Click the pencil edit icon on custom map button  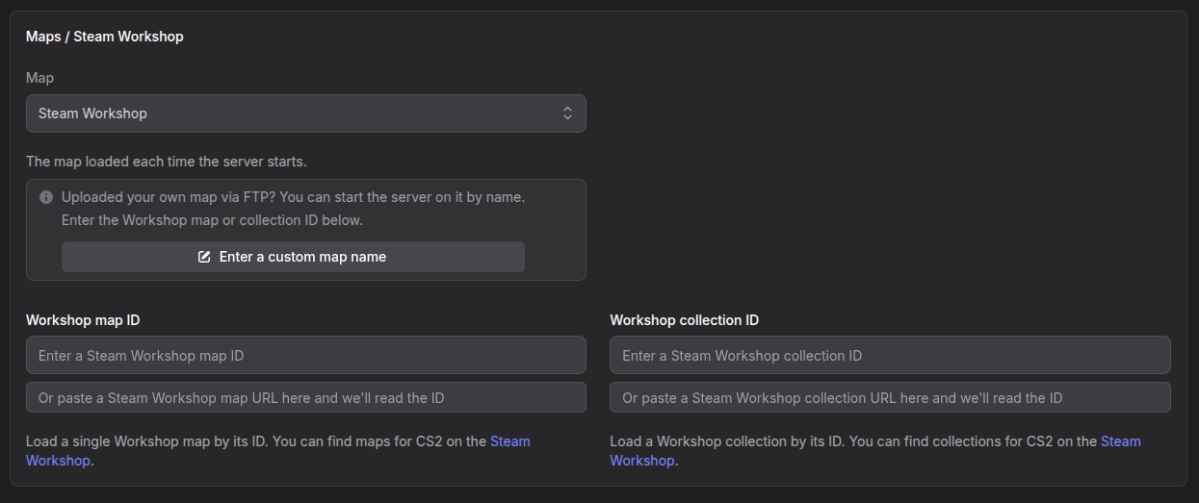[204, 257]
